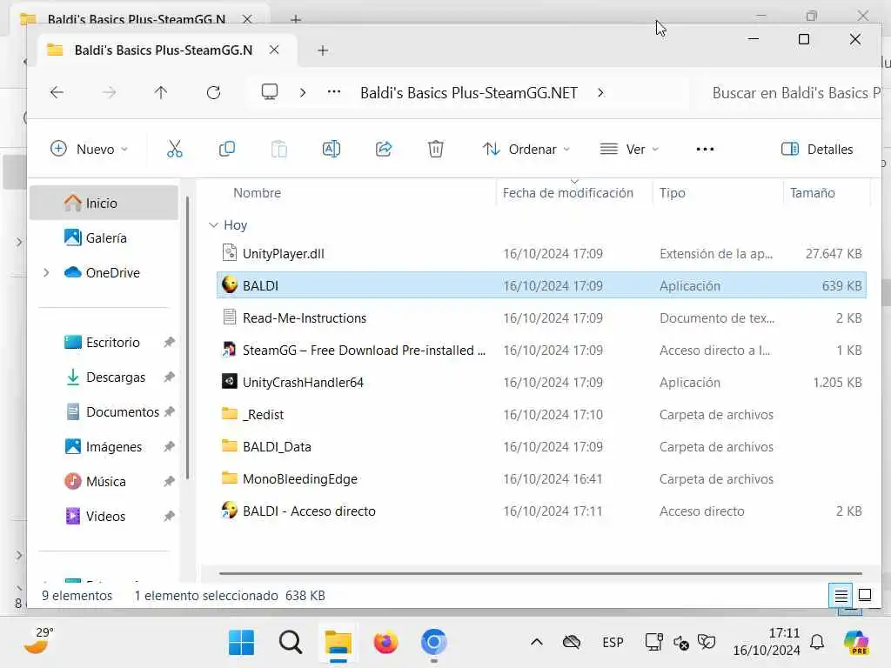
Task: Expand the address bar path chevron after the PC icon
Action: [303, 92]
